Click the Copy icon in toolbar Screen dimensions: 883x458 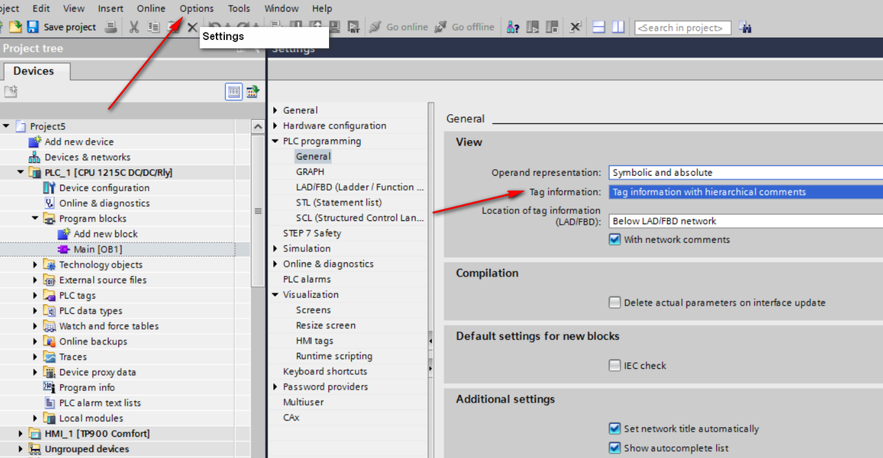pos(153,27)
